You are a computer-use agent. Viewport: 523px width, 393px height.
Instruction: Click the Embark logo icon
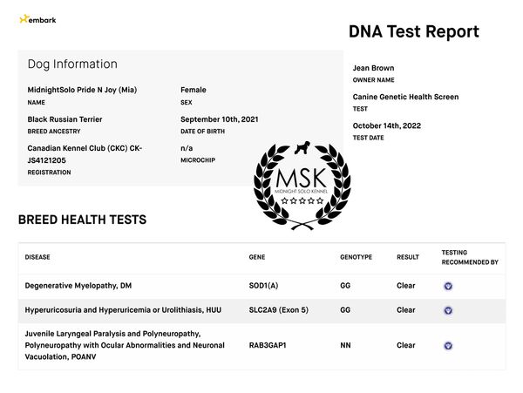pos(24,19)
